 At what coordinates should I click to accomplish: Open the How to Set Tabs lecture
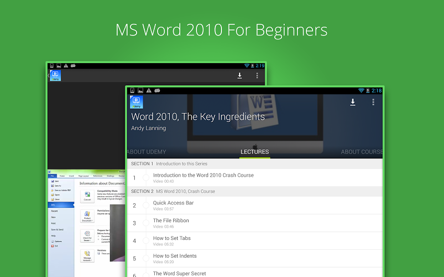255,240
